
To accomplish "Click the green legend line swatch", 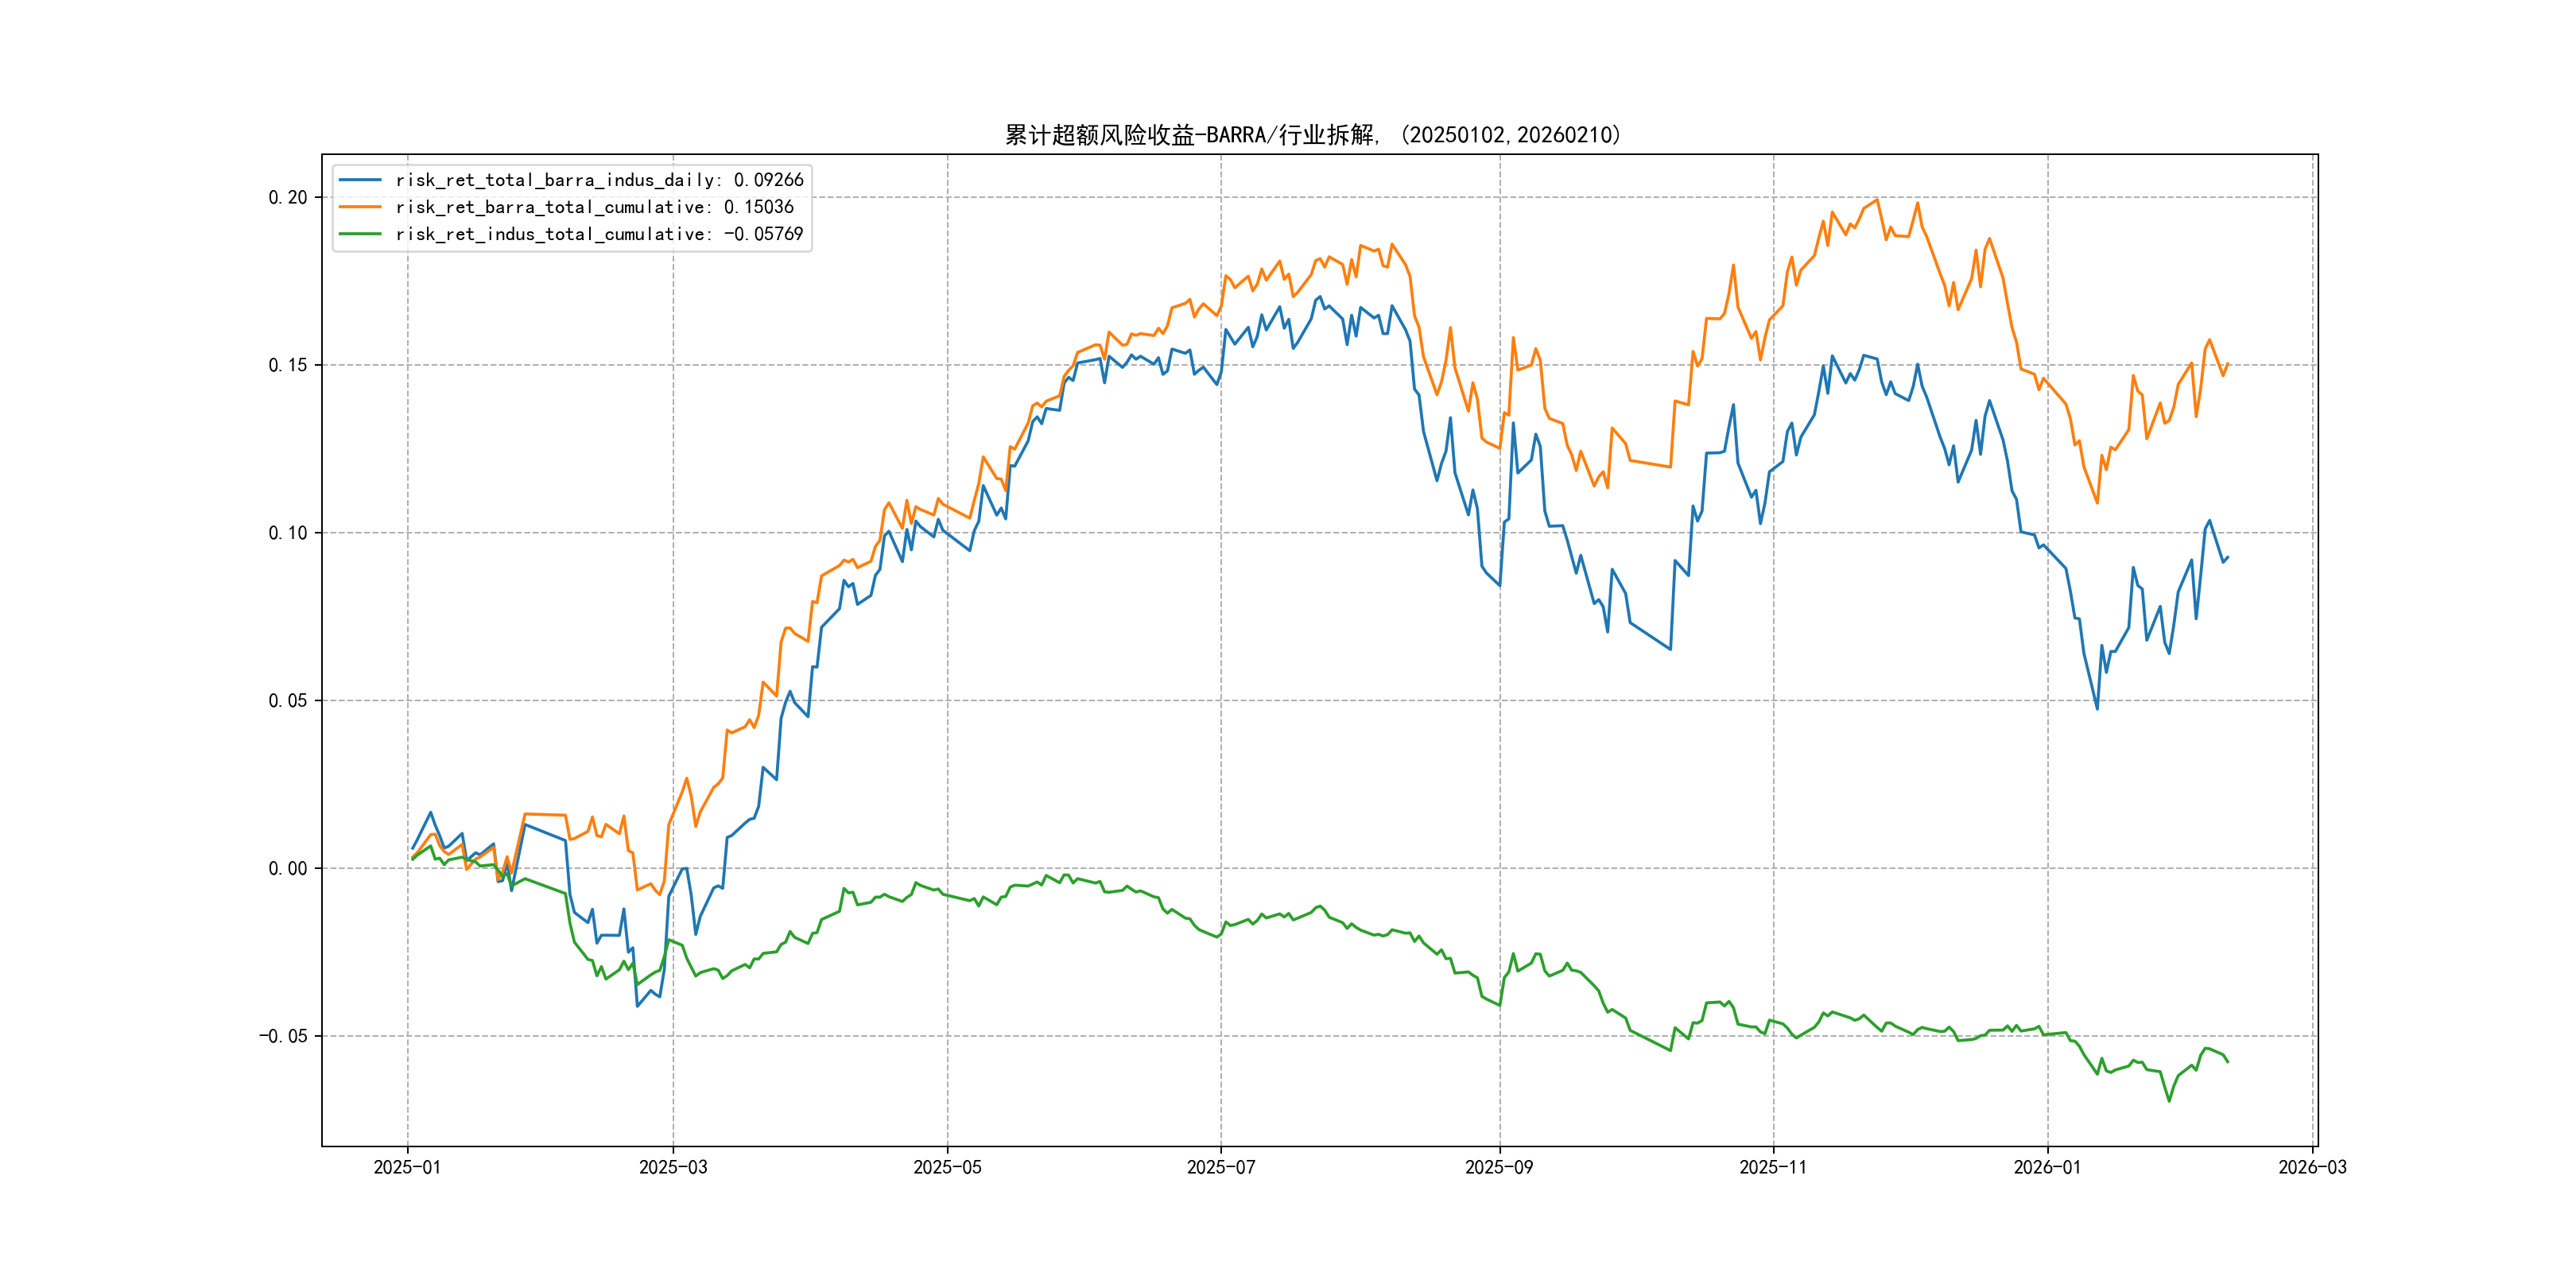I will (x=360, y=234).
